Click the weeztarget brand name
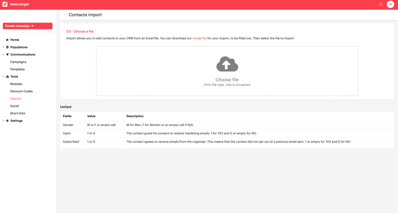This screenshot has height=213, width=398. click(20, 4)
